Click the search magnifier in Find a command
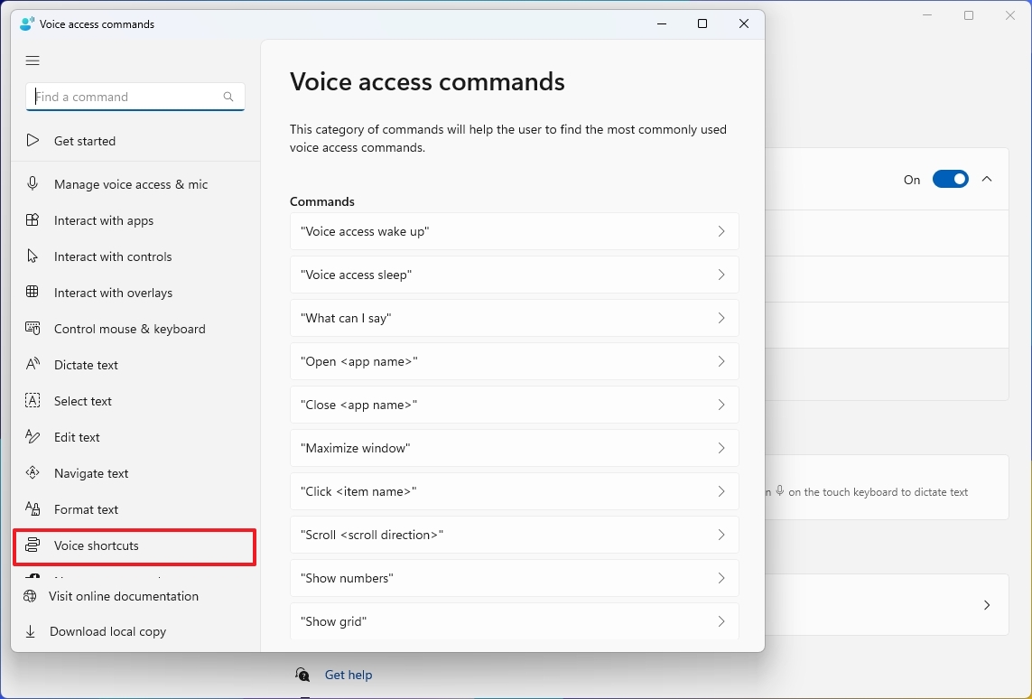This screenshot has width=1032, height=699. (228, 96)
